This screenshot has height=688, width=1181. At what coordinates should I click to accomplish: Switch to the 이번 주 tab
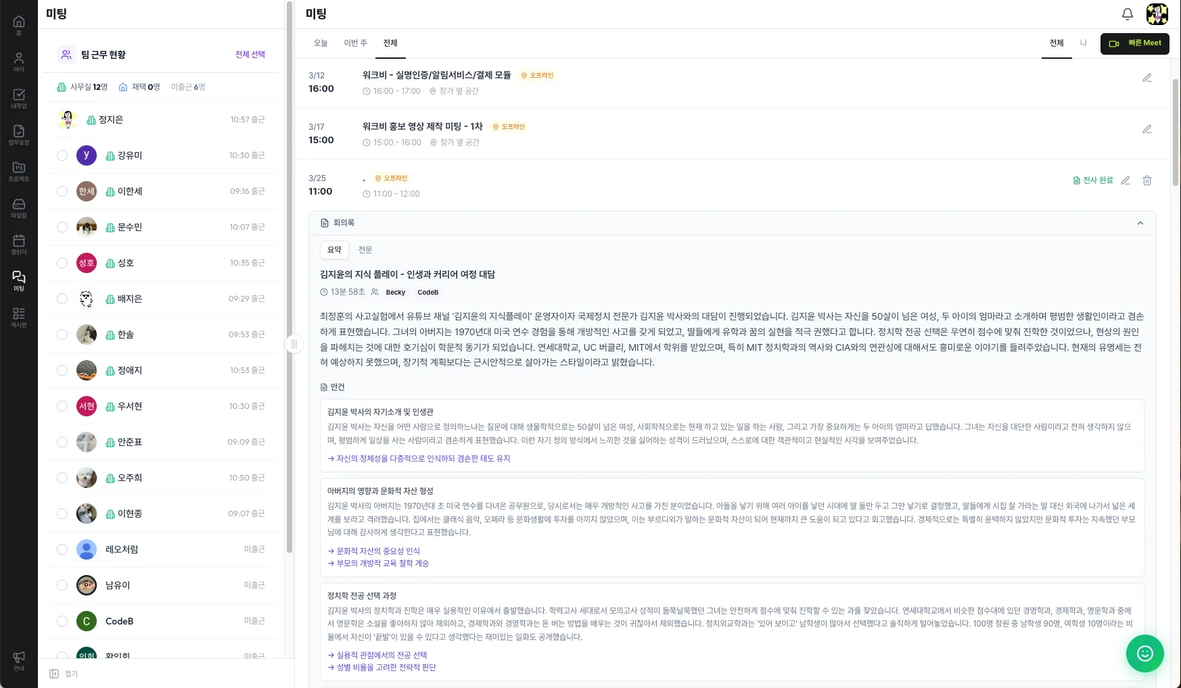coord(355,43)
